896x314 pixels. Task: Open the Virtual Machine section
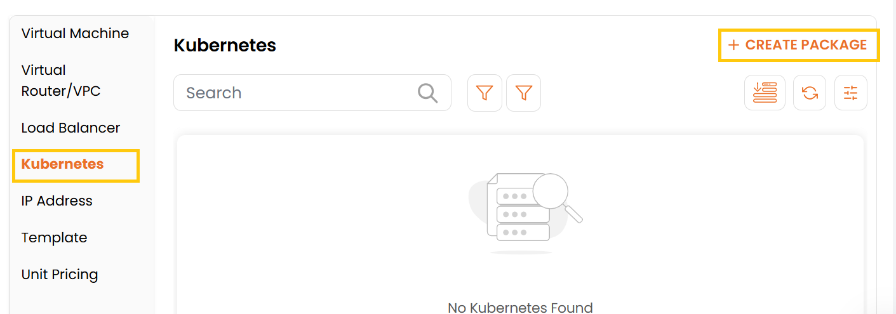tap(75, 34)
